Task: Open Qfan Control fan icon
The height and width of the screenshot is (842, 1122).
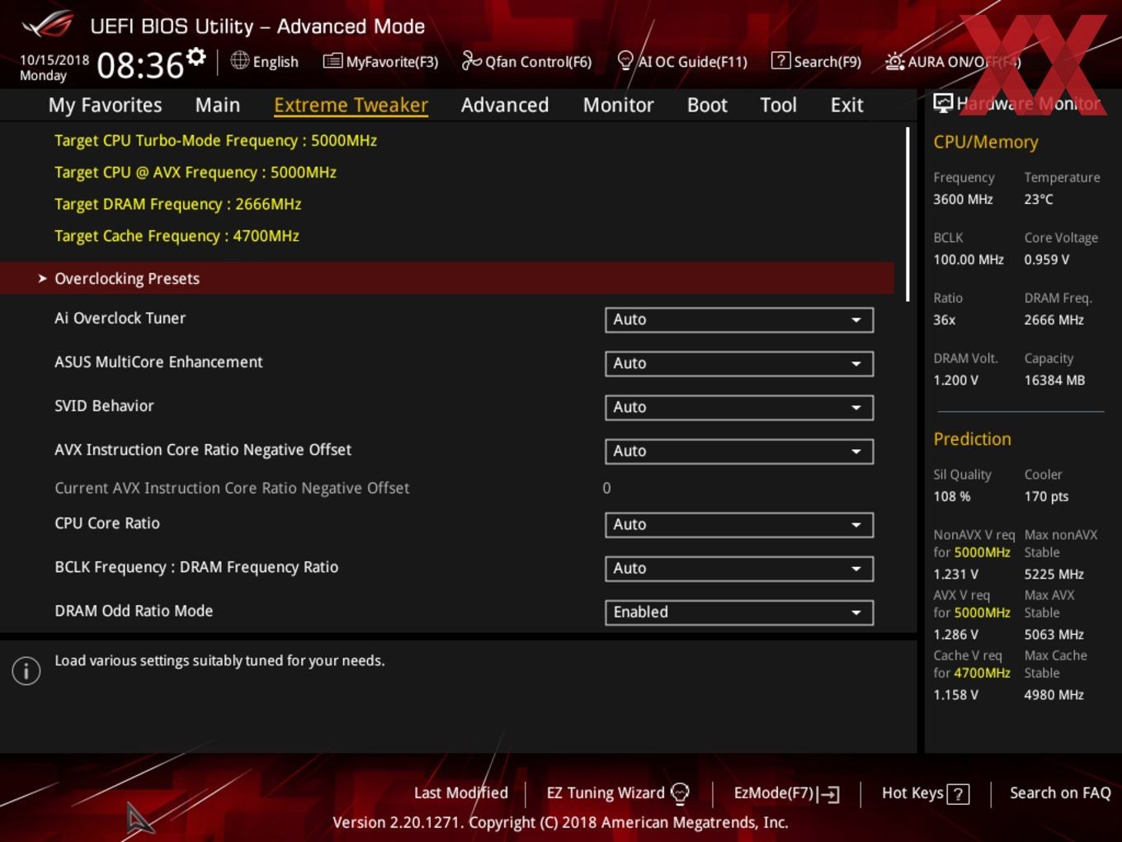Action: (x=471, y=60)
